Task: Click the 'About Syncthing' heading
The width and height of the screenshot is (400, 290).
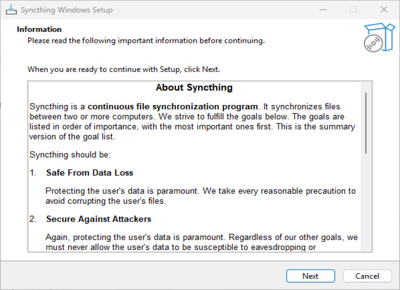Action: click(194, 88)
